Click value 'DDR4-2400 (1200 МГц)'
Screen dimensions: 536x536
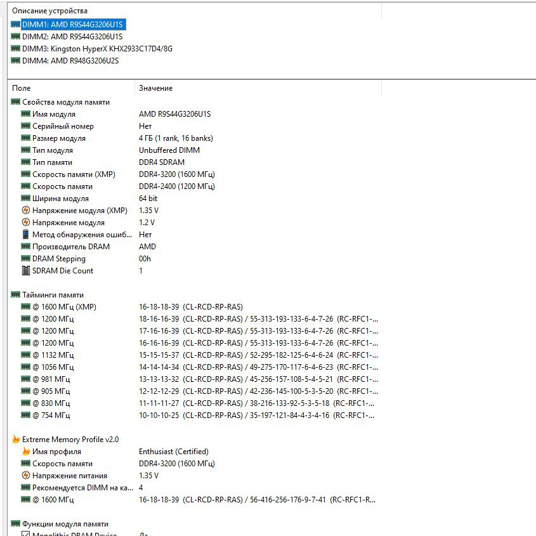tap(177, 186)
